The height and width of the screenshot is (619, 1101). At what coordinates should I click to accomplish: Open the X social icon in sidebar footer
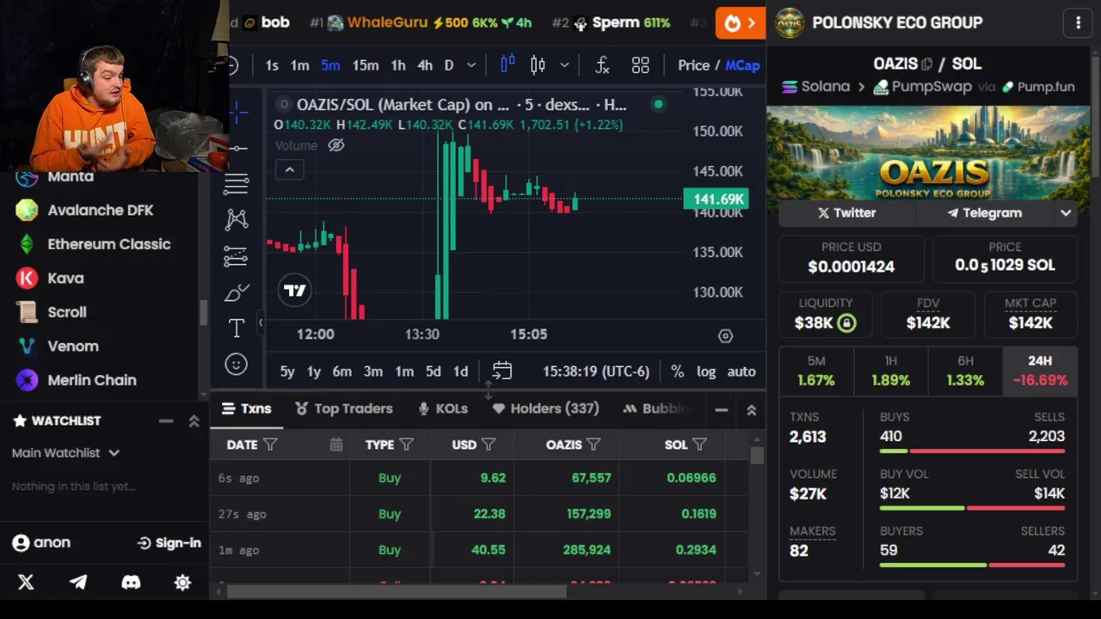[x=26, y=582]
